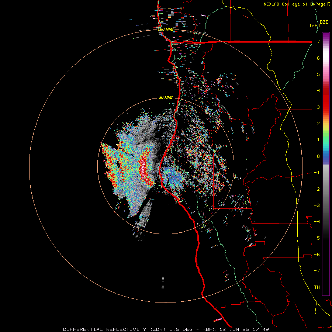Click the -3 value on the color scale
This screenshot has height=332, width=332.
(x=317, y=205)
